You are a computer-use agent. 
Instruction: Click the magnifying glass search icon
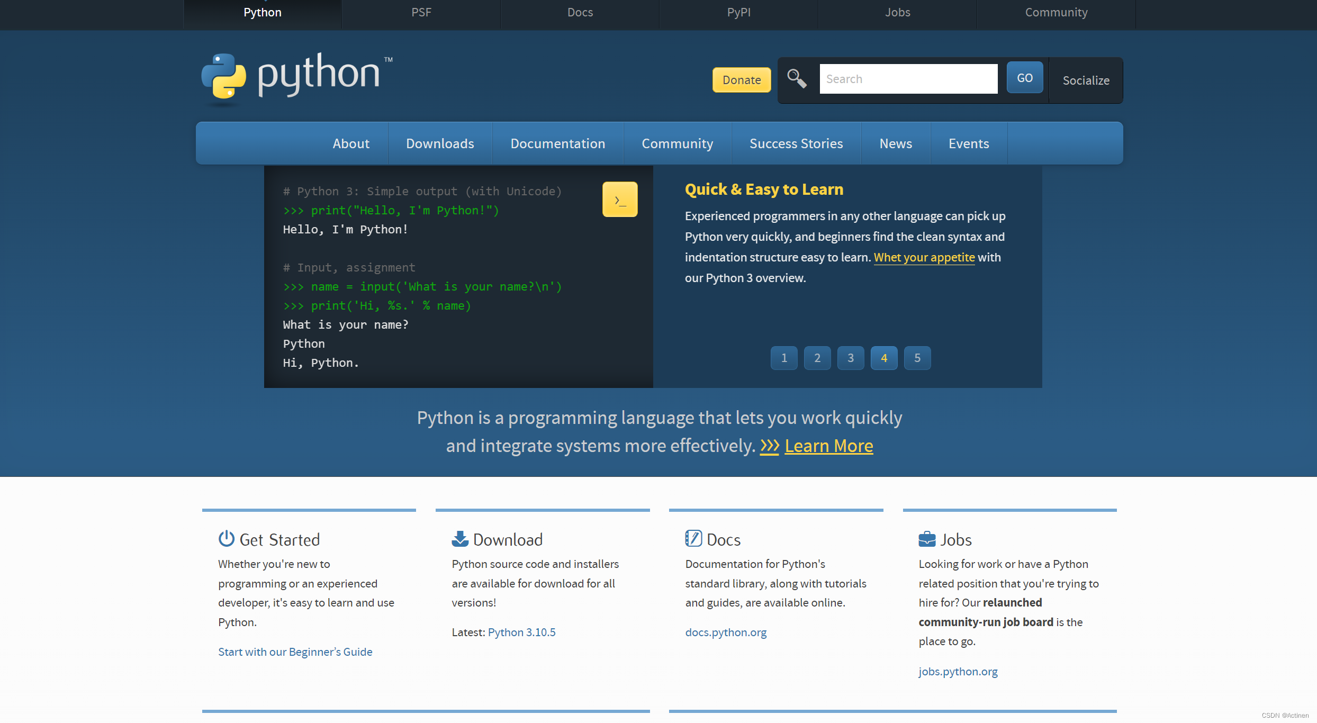tap(796, 79)
